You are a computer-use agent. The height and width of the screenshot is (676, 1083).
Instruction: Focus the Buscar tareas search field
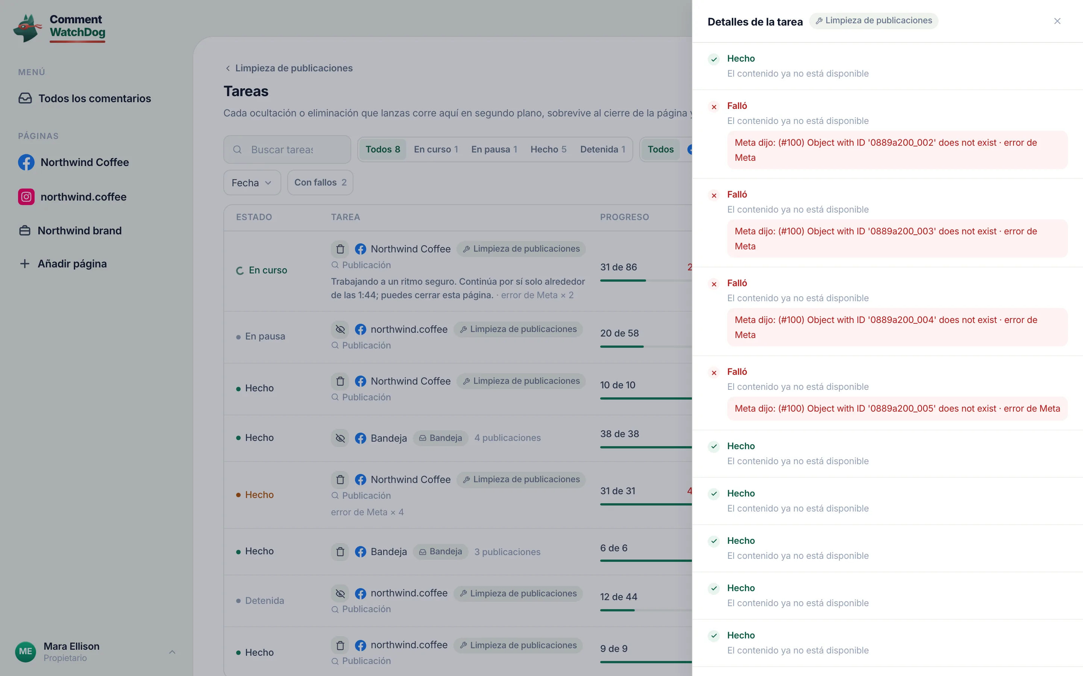[x=287, y=149]
